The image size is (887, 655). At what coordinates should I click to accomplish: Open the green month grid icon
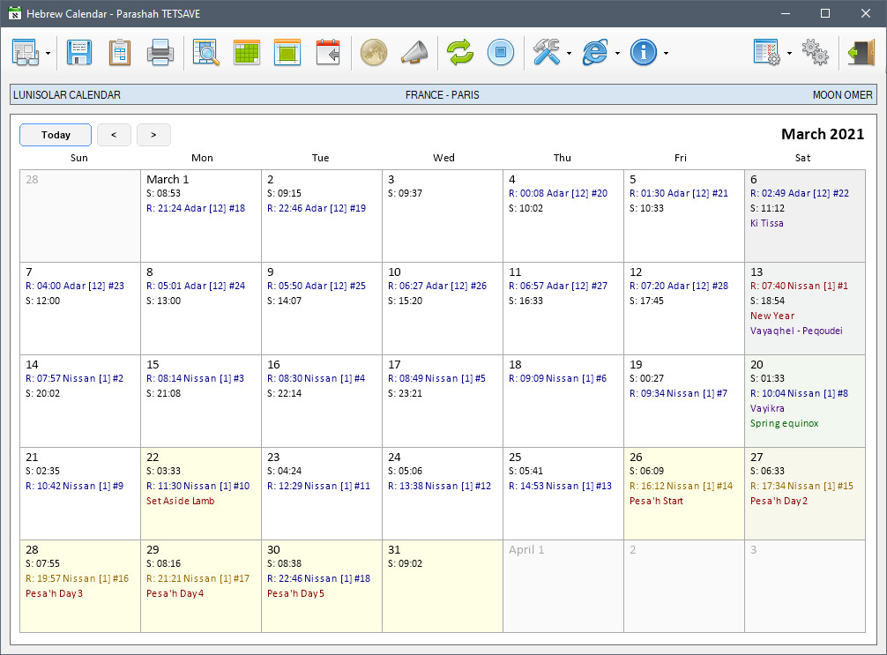pos(247,53)
